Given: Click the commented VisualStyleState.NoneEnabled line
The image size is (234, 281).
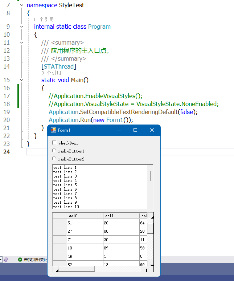Looking at the screenshot, I should (x=134, y=104).
